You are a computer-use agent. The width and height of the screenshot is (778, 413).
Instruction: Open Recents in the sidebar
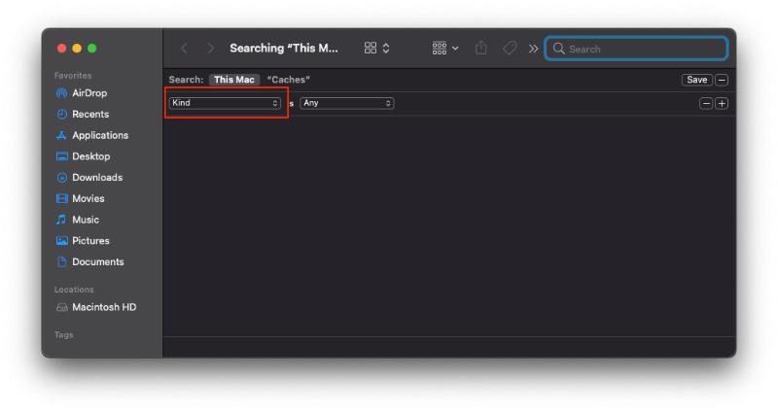[83, 114]
